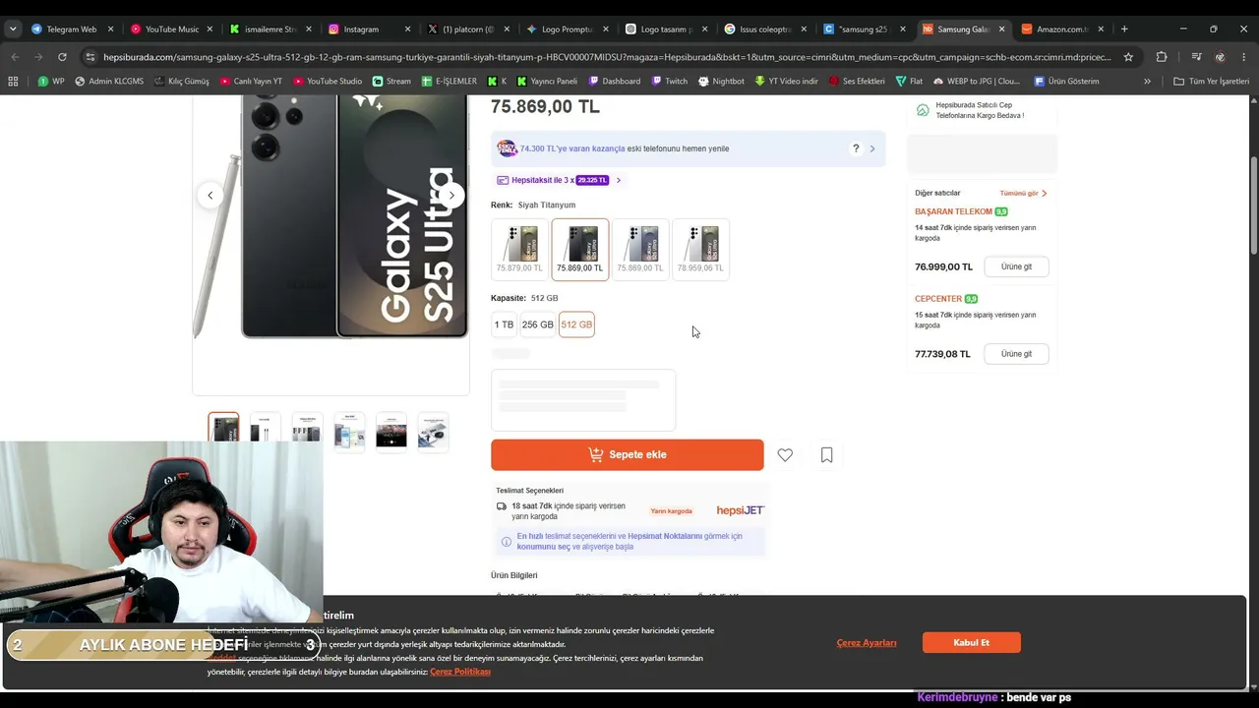Choose the 78.959,06 TL color variant swatch
The width and height of the screenshot is (1259, 708).
(x=700, y=249)
